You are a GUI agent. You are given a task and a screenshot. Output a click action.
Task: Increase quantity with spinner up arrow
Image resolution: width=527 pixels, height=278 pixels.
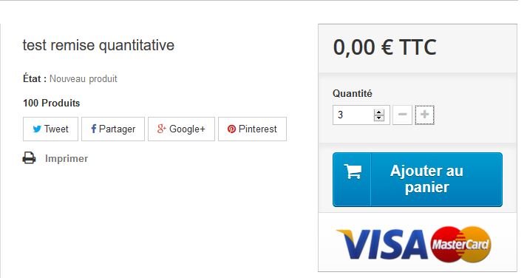coord(378,112)
